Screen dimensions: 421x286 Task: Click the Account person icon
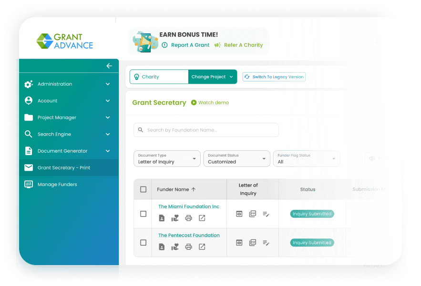[x=29, y=100]
